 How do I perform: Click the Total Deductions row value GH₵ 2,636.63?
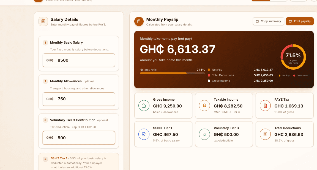click(x=263, y=75)
